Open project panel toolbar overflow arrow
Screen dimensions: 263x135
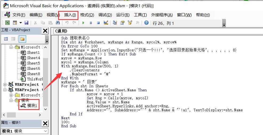[x=47, y=39]
